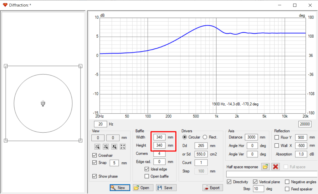Click the driver Count input field
318x194 pixels.
201,163
